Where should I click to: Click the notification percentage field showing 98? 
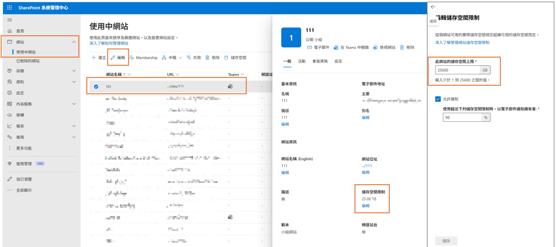pos(462,117)
